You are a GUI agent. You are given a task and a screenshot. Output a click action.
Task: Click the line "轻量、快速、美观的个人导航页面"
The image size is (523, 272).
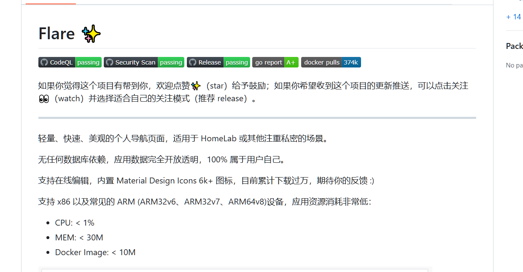183,138
